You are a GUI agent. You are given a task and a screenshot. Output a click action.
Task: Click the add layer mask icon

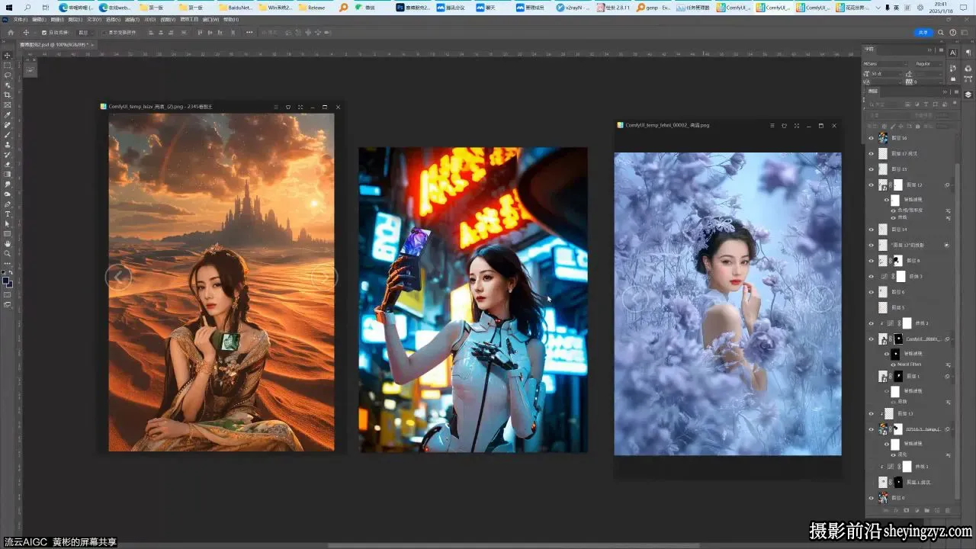pyautogui.click(x=906, y=510)
